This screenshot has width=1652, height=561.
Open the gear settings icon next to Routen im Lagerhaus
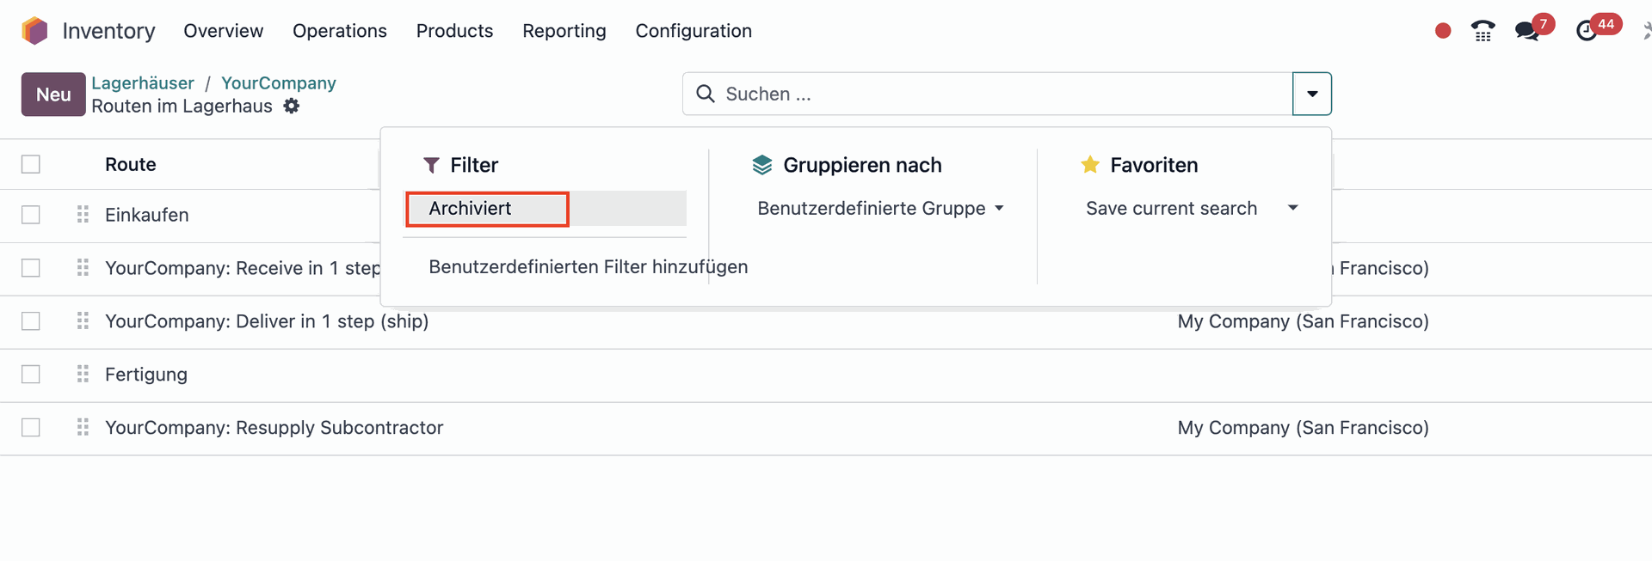[x=292, y=106]
